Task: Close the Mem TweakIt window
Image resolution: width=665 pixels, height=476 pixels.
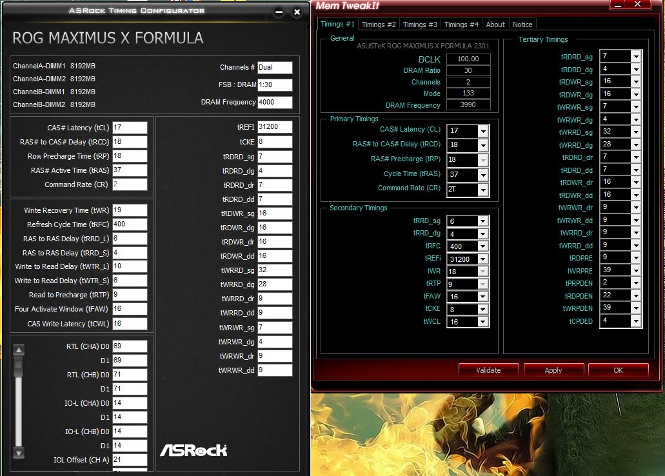Action: click(x=638, y=5)
